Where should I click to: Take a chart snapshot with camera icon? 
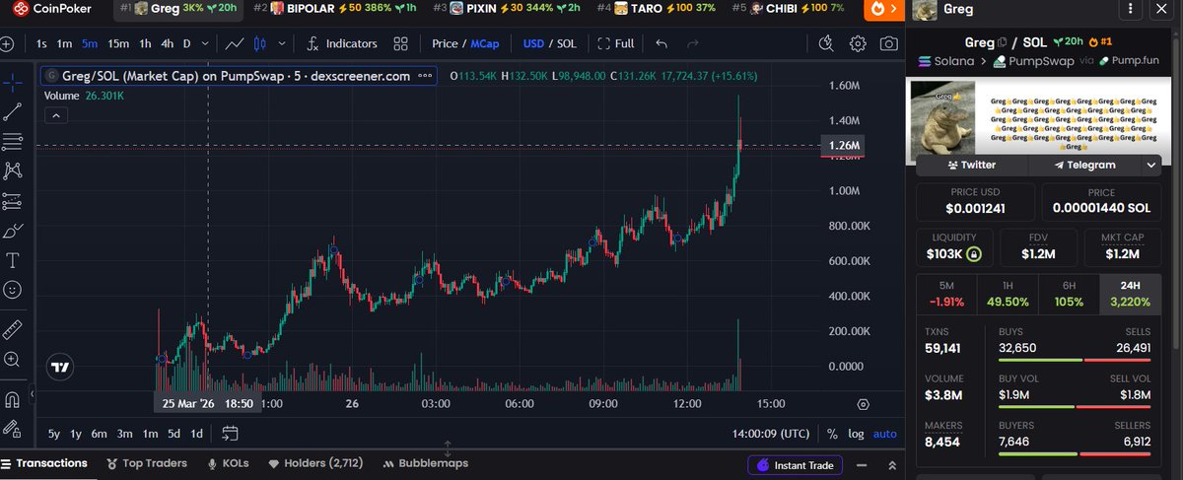pyautogui.click(x=888, y=44)
